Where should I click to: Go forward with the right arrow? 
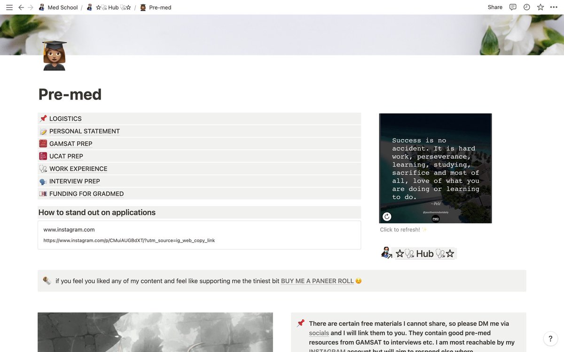coord(31,8)
